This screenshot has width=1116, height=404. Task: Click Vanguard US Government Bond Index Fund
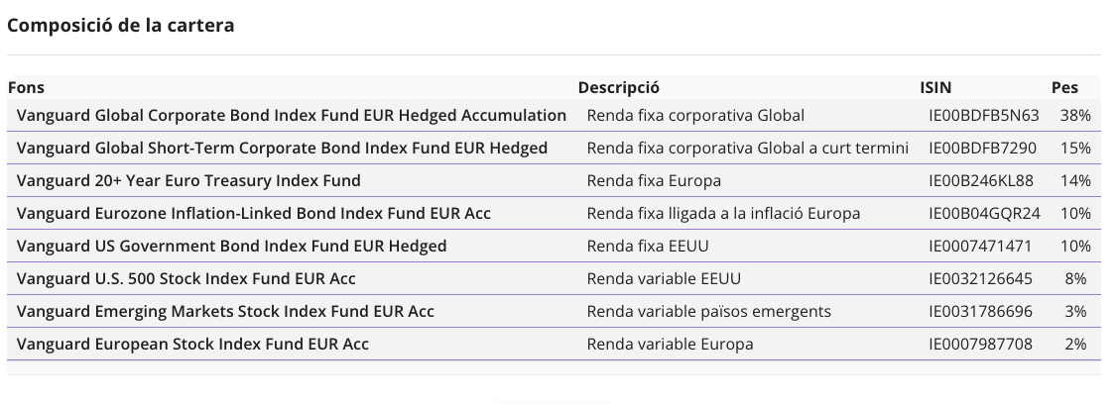(231, 246)
